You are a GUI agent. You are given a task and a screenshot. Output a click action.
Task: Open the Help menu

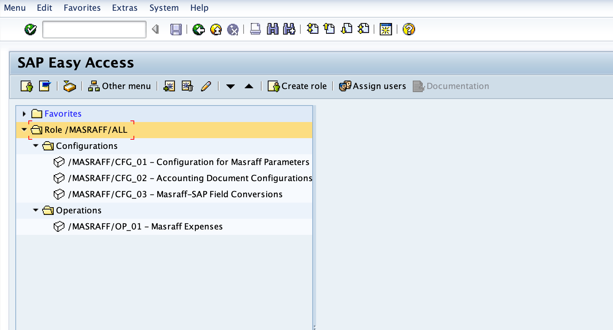point(199,8)
